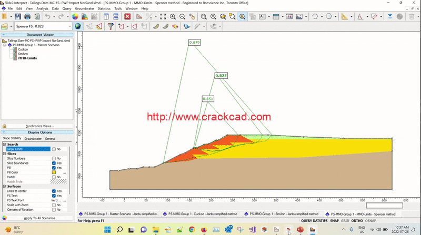Screen dimensions: 421x235
Task: Open the Groundwater menu
Action: pyautogui.click(x=85, y=8)
